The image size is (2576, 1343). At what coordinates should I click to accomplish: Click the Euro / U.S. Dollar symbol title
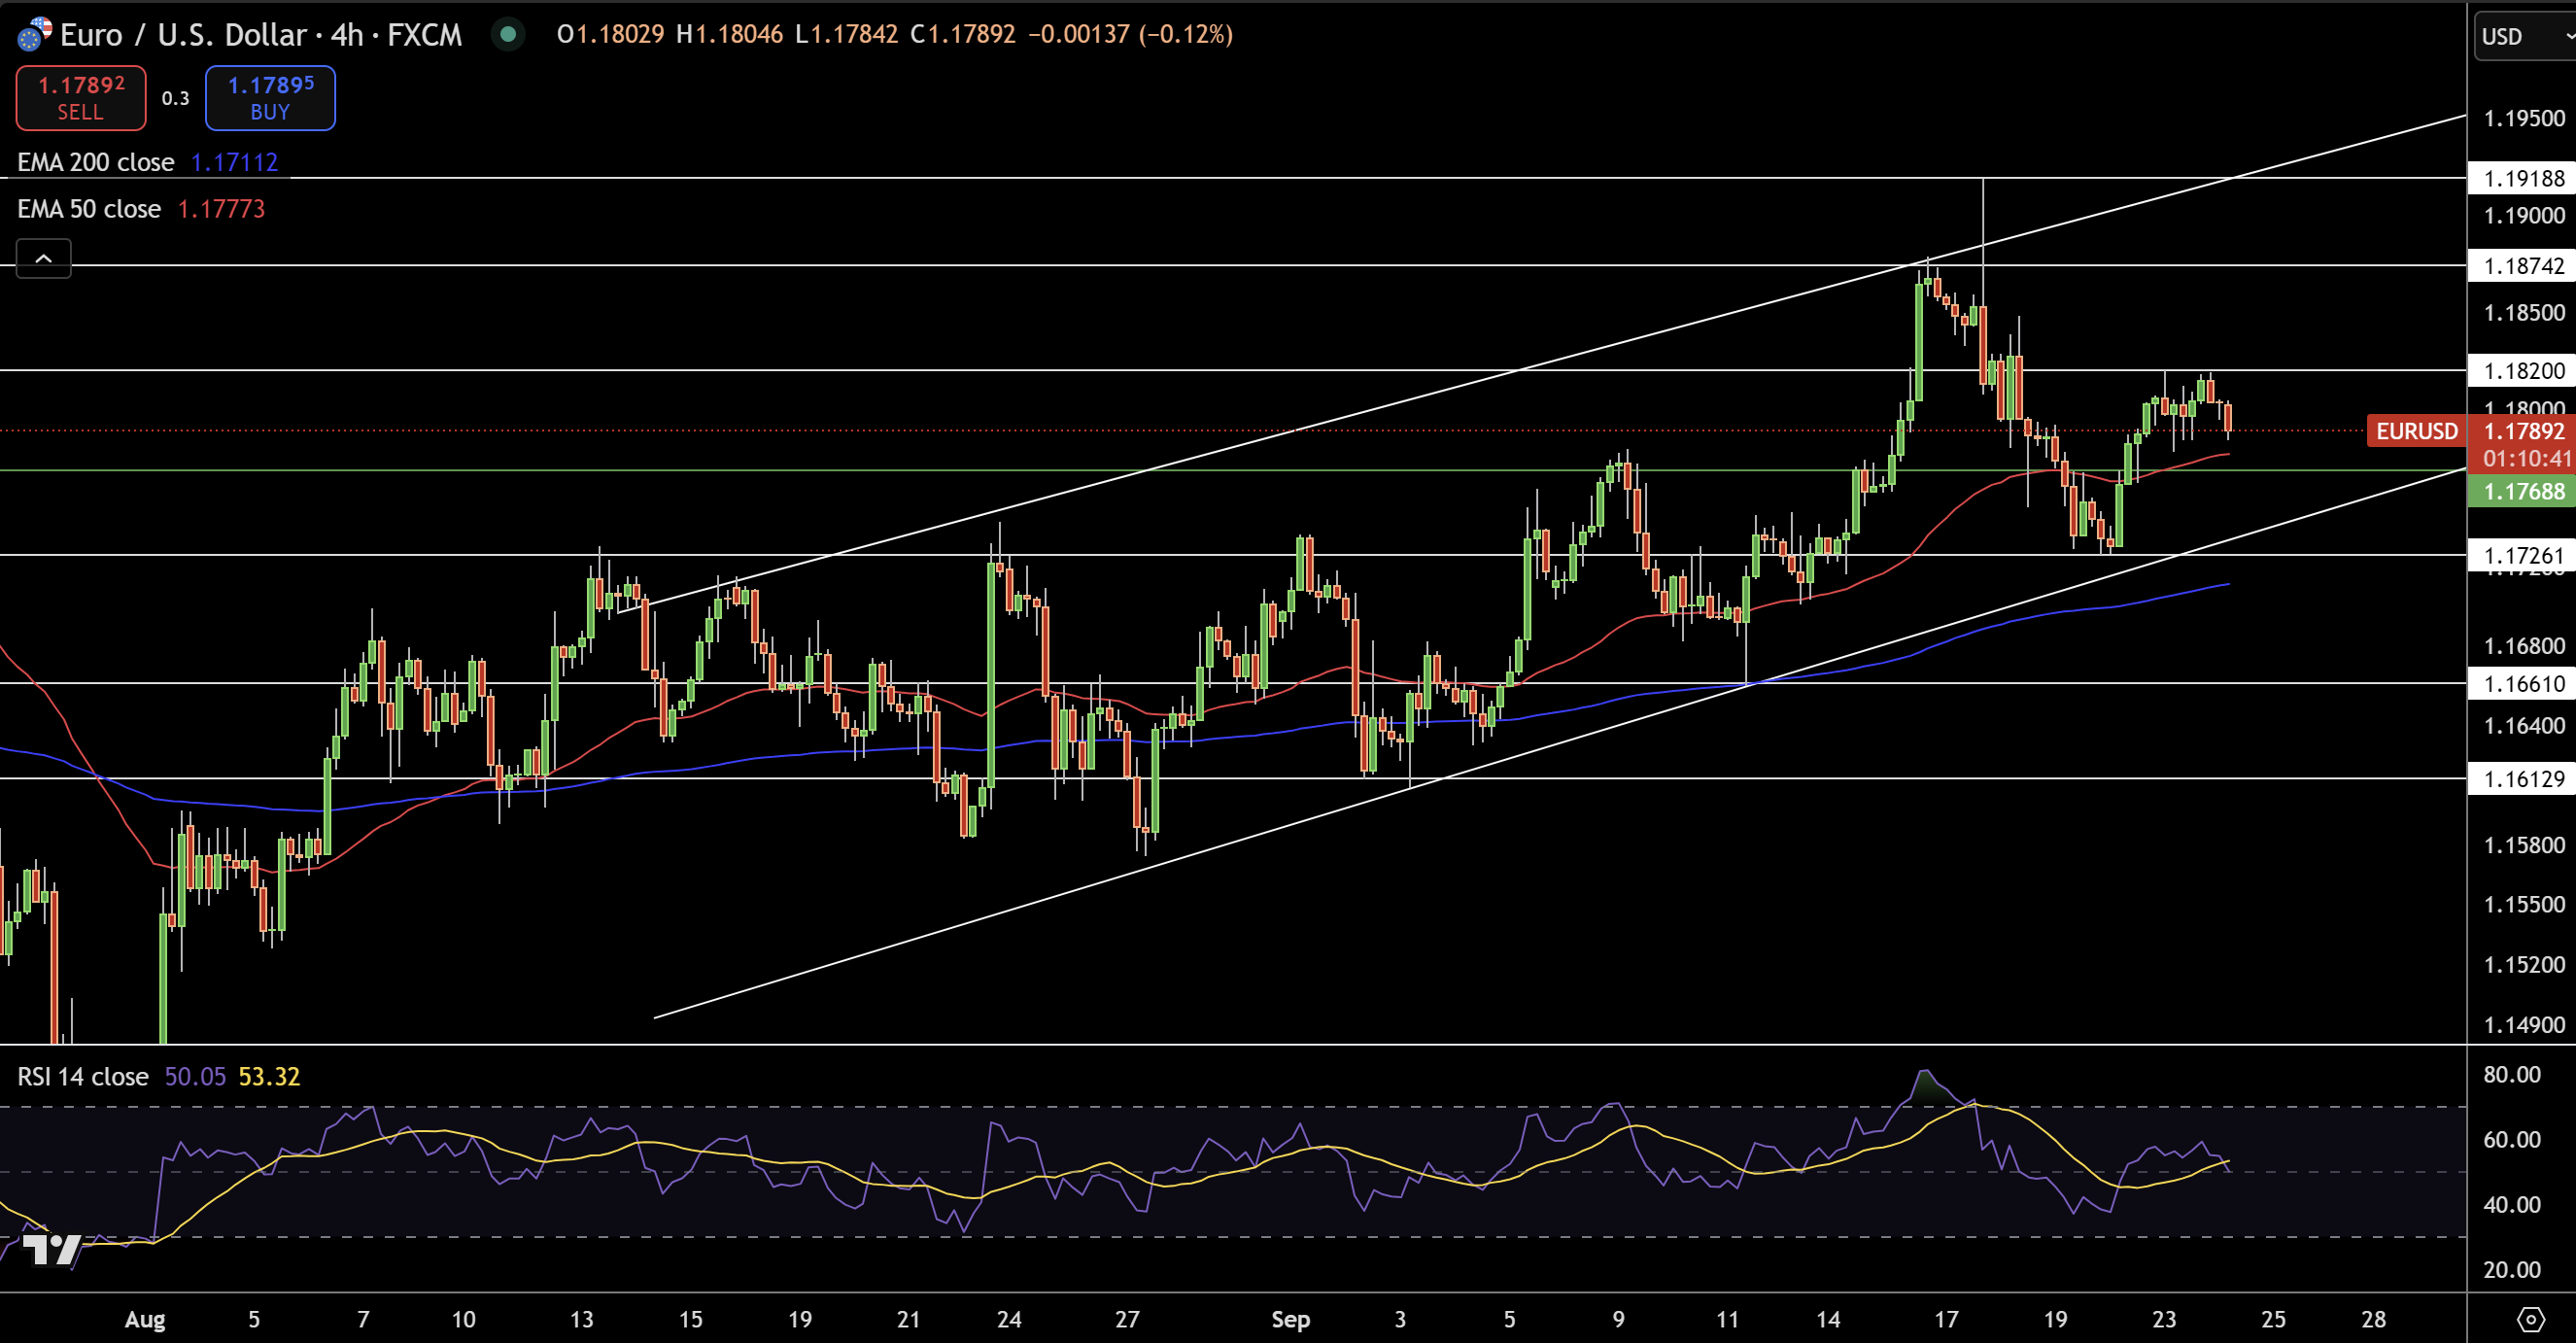click(x=183, y=35)
